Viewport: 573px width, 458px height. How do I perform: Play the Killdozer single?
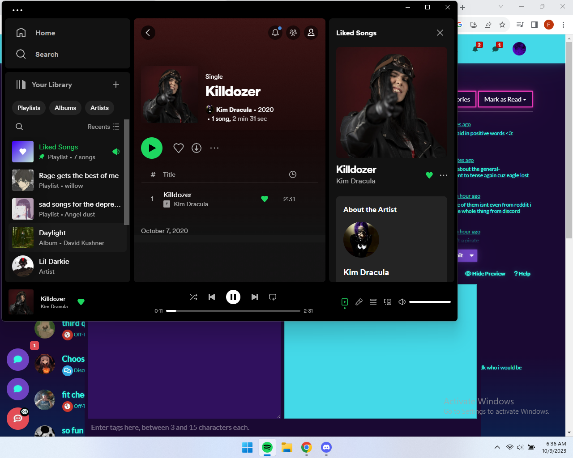pyautogui.click(x=152, y=148)
